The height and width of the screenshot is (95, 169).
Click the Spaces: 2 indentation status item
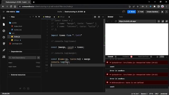pyautogui.click(x=144, y=94)
